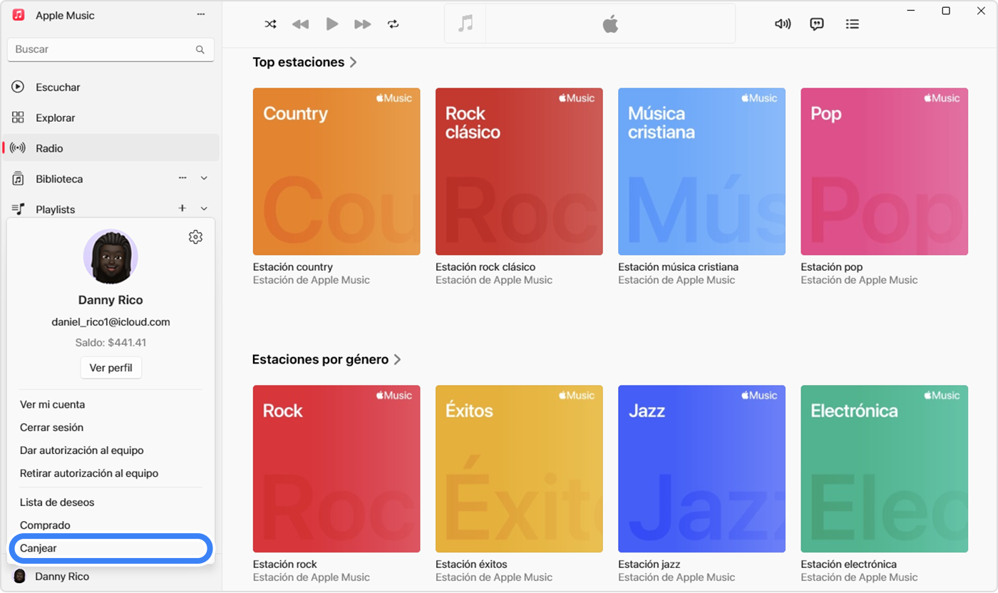
Task: Show the lyrics panel
Action: [817, 24]
